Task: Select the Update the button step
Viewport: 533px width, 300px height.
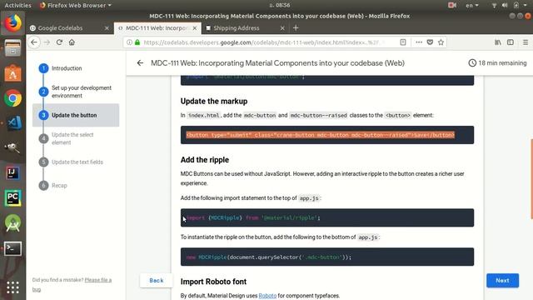Action: click(x=76, y=115)
